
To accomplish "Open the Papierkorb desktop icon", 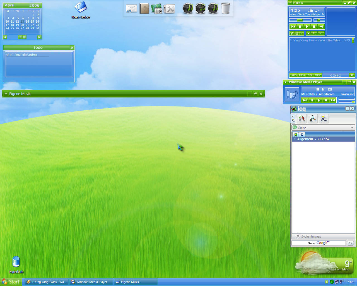I will click(x=16, y=265).
